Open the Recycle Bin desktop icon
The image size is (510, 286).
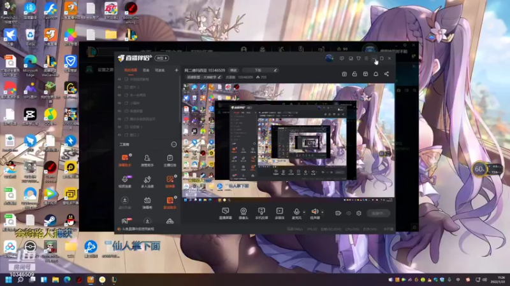(30, 37)
